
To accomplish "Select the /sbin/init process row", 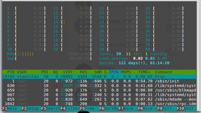I will pos(99,81).
